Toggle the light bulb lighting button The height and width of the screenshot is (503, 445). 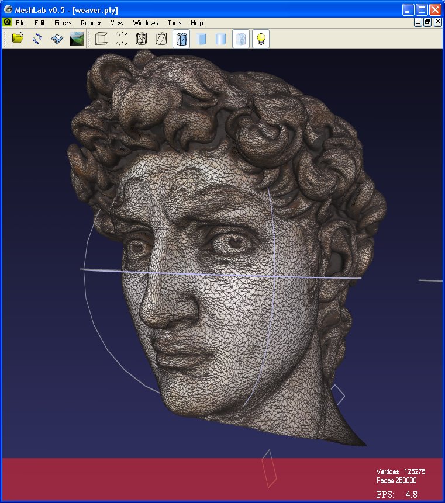tap(261, 39)
